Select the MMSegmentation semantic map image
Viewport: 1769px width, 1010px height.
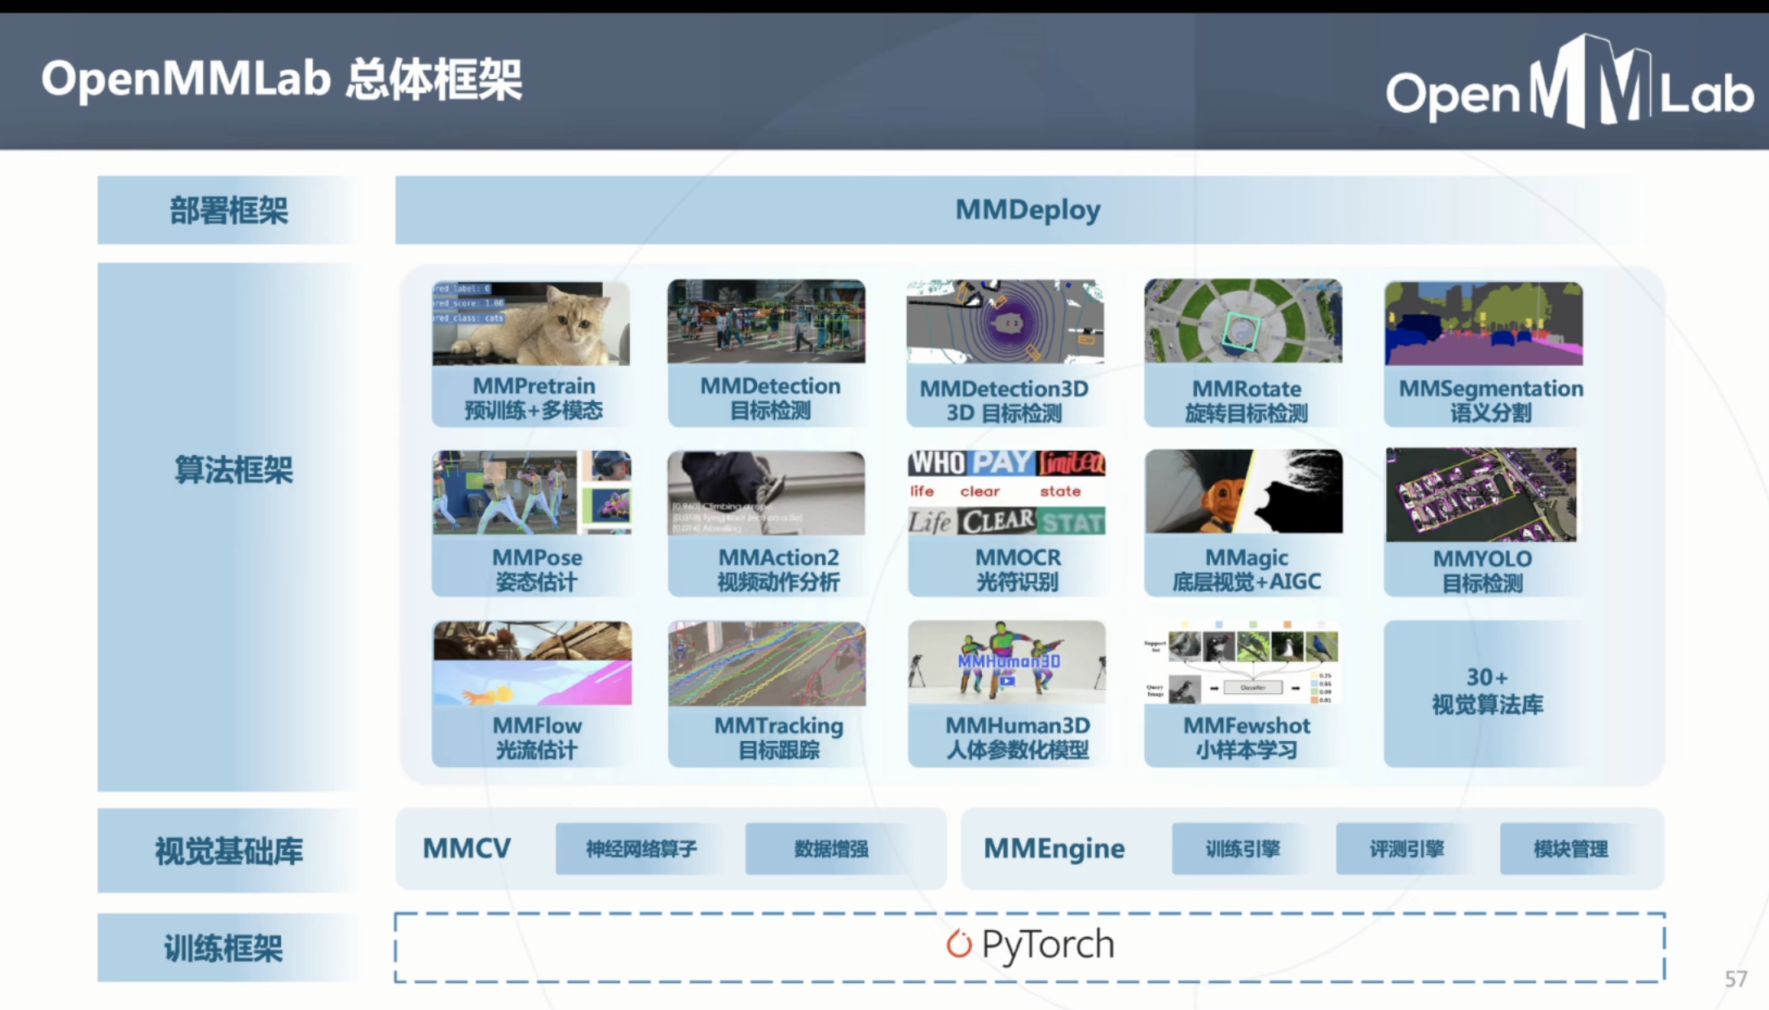(x=1483, y=324)
